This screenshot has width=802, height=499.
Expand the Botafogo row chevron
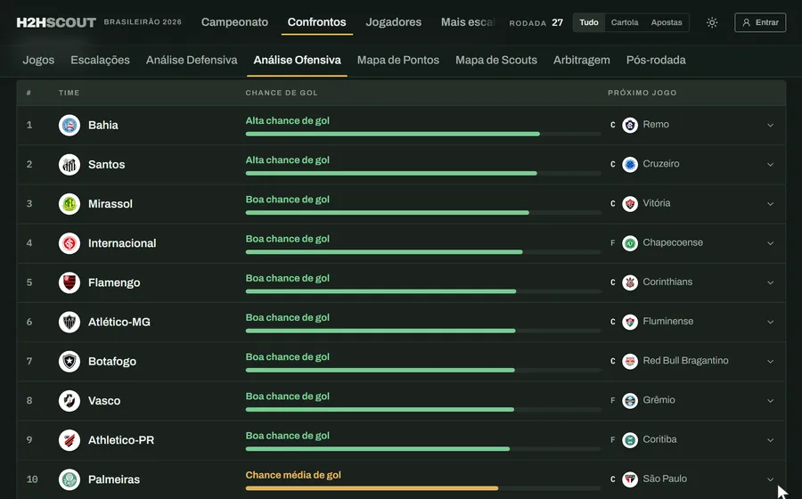pyautogui.click(x=770, y=362)
